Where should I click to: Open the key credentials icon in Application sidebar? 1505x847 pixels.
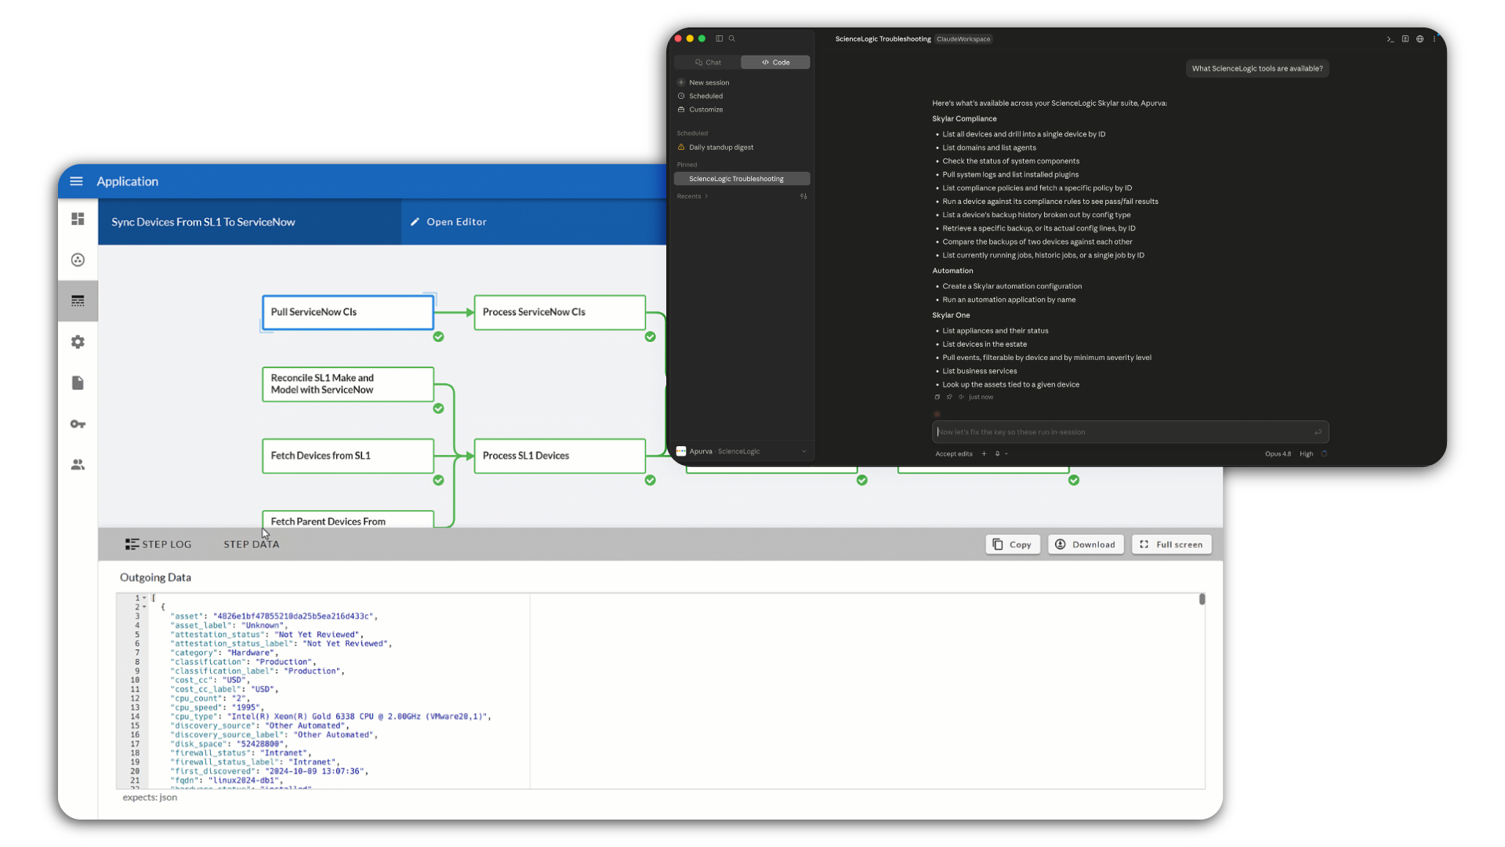(x=78, y=424)
